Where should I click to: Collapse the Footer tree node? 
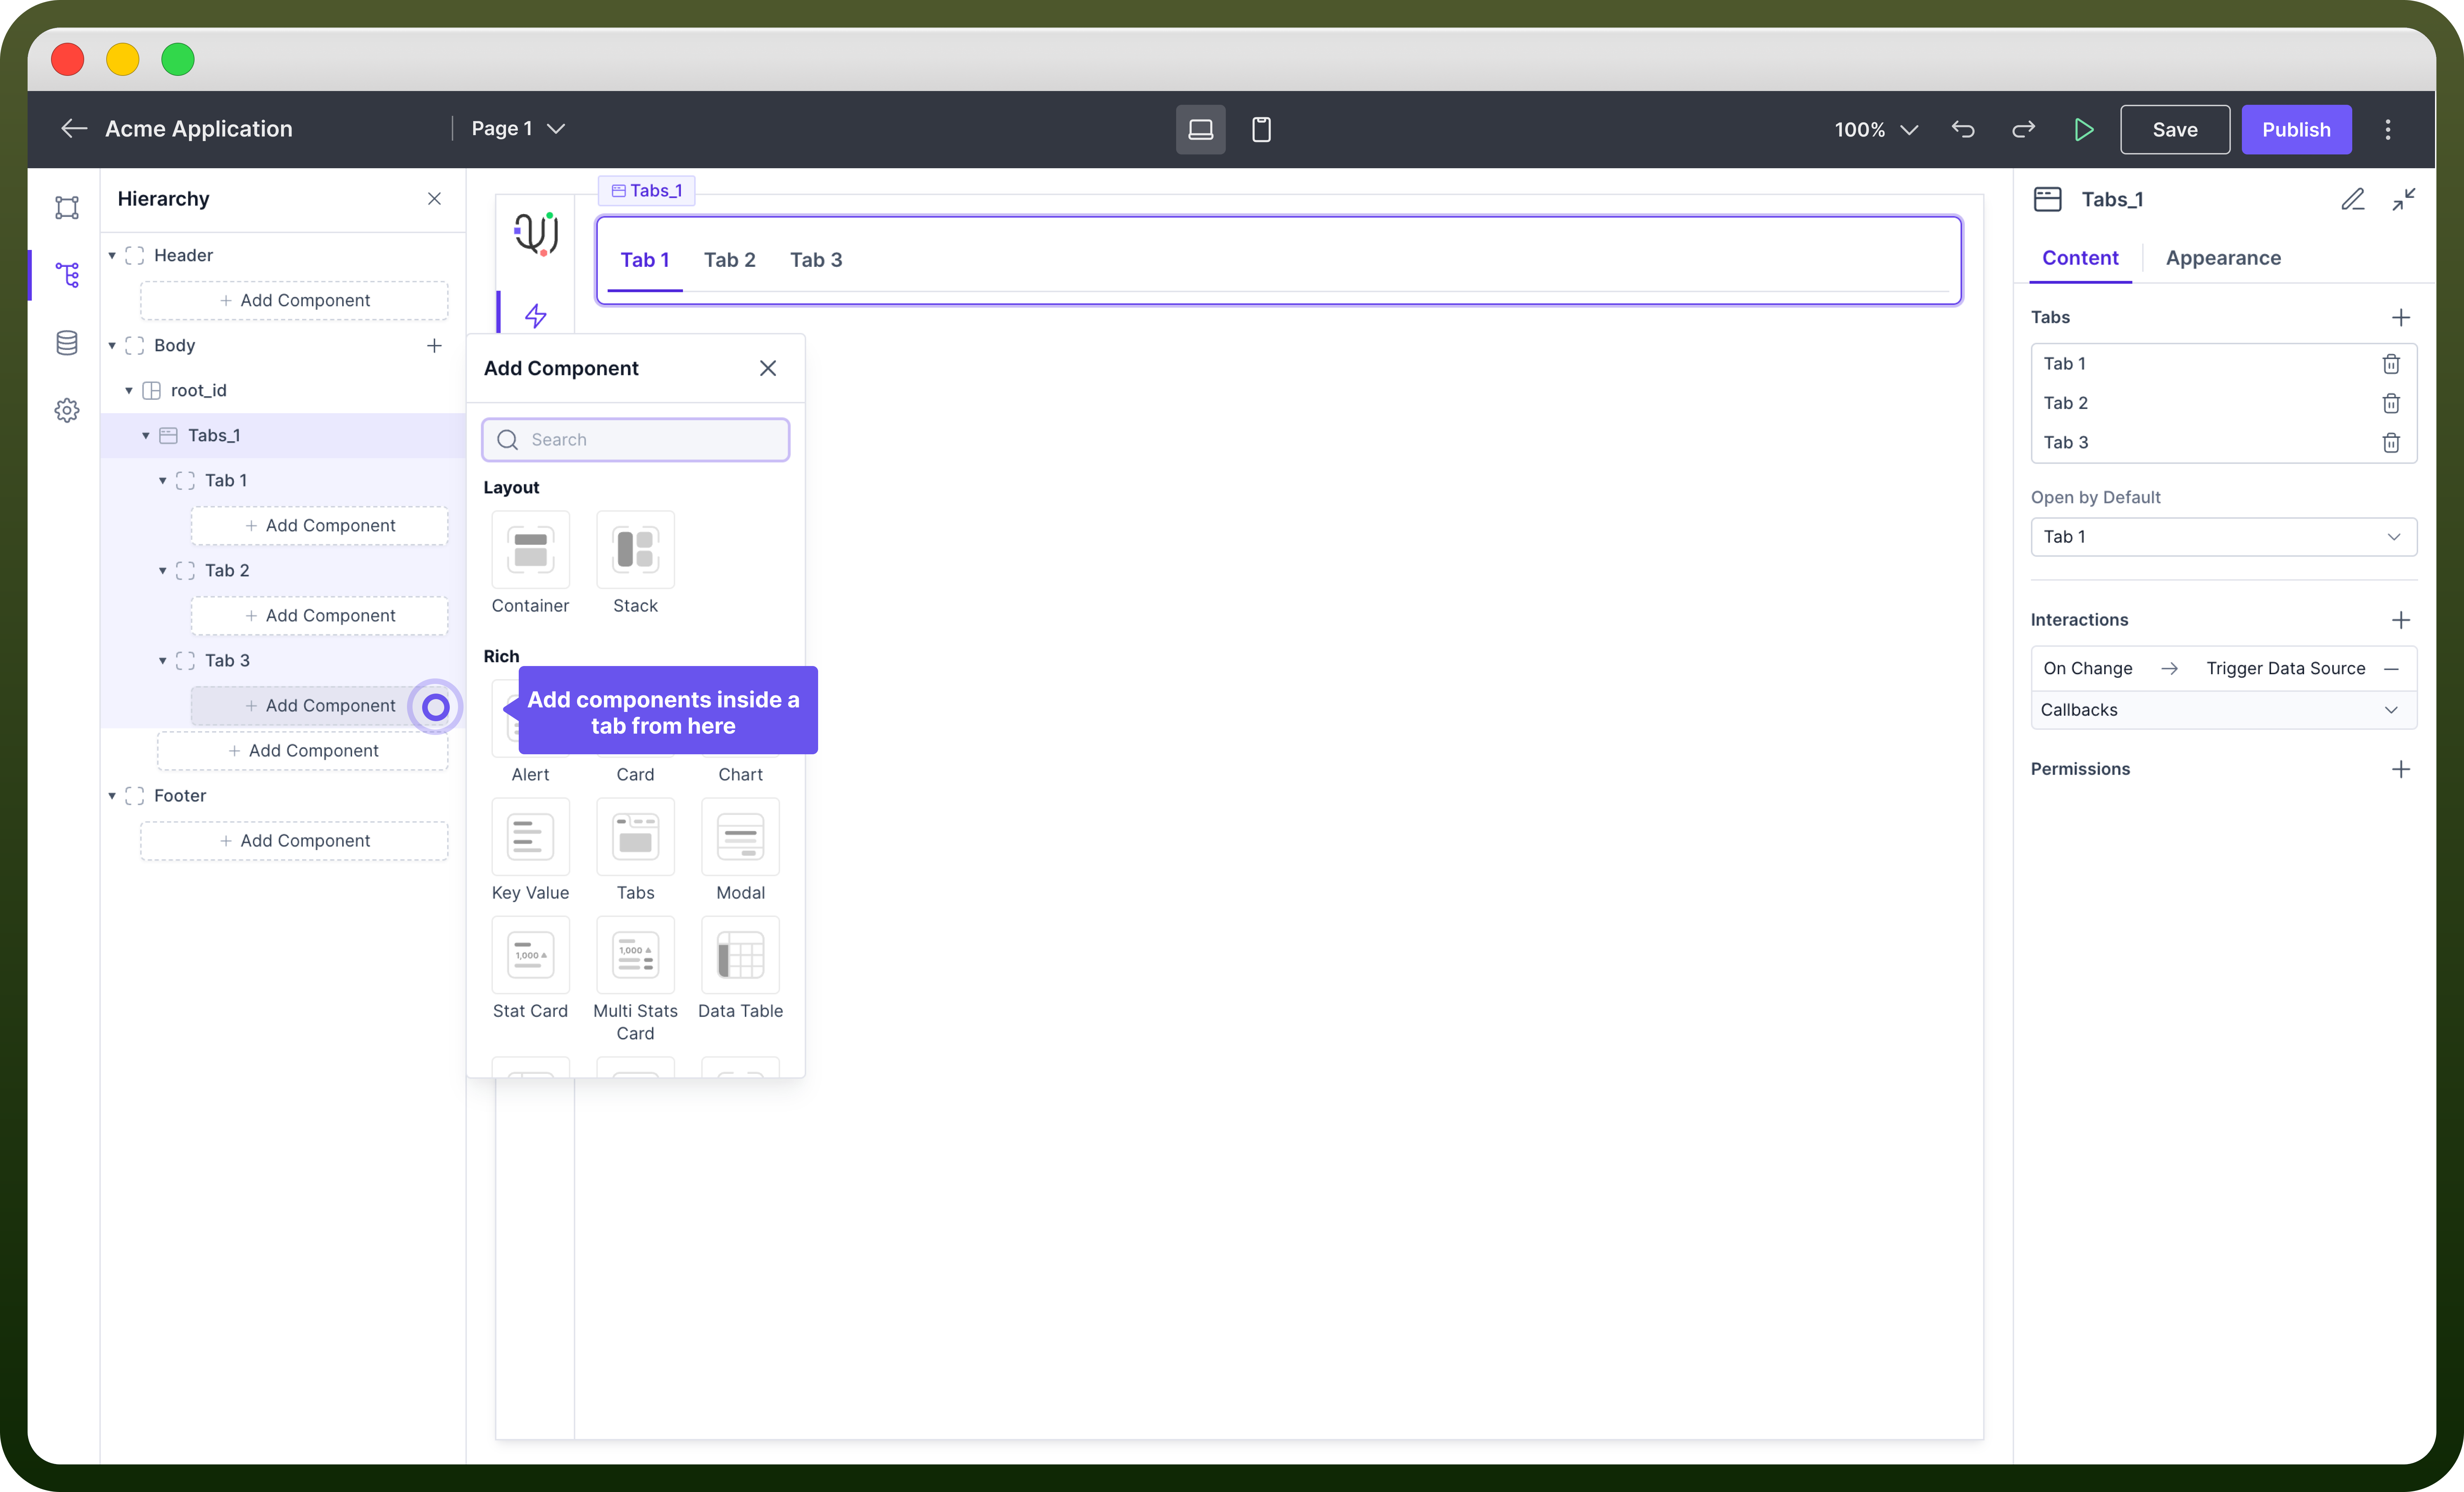(112, 796)
